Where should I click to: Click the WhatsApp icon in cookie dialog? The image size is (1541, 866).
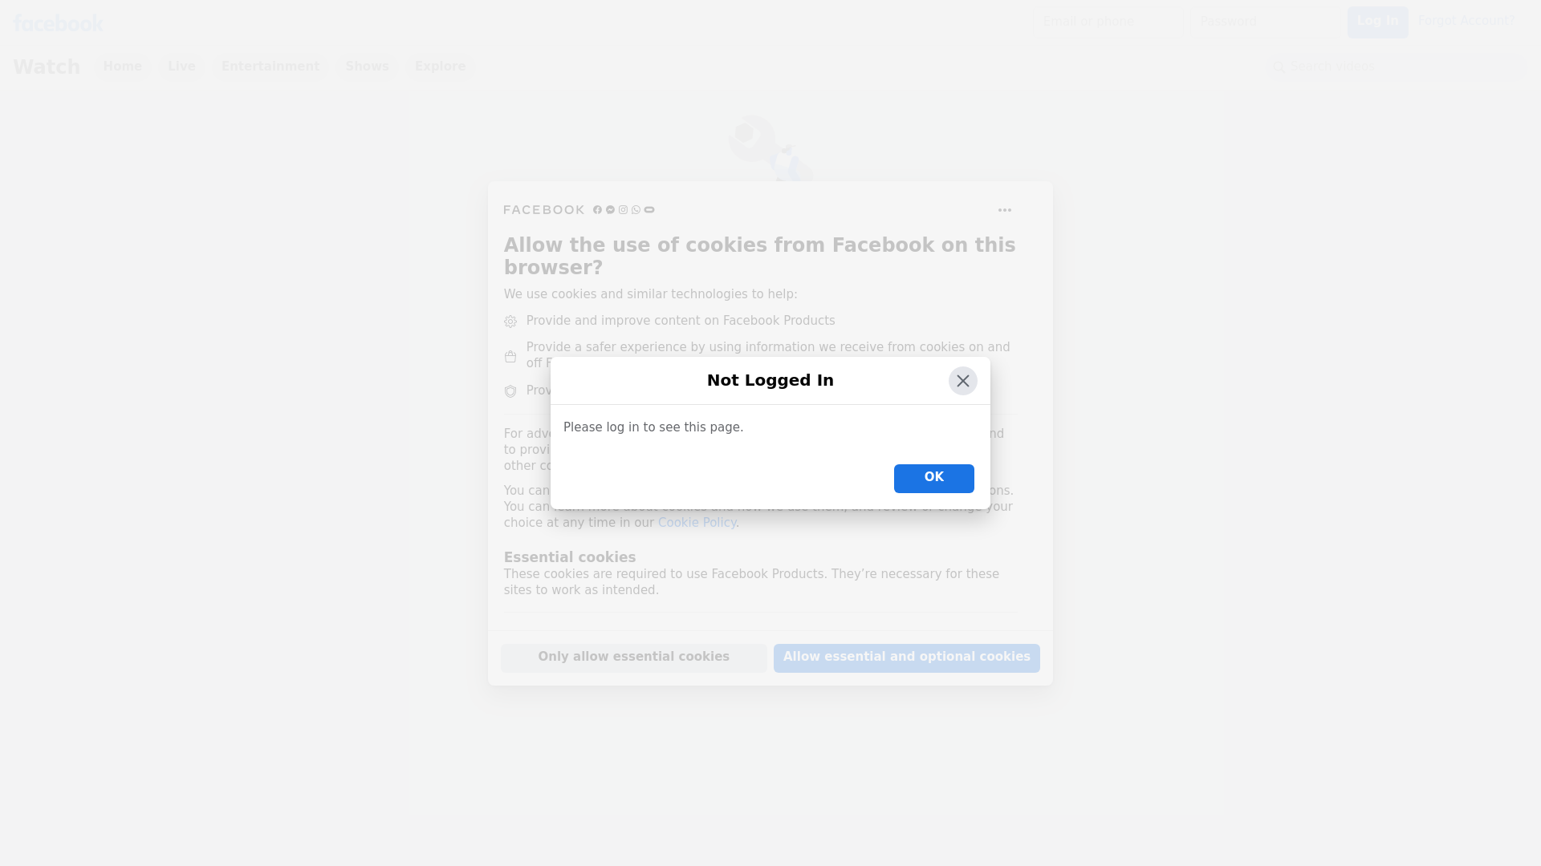pyautogui.click(x=636, y=210)
